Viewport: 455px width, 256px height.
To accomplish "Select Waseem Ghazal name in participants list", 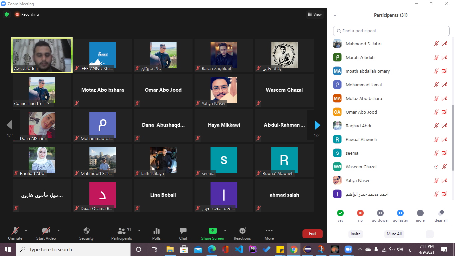I will (x=361, y=167).
